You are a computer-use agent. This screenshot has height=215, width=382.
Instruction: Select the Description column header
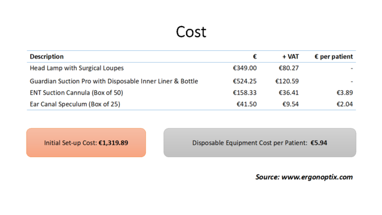tap(47, 57)
